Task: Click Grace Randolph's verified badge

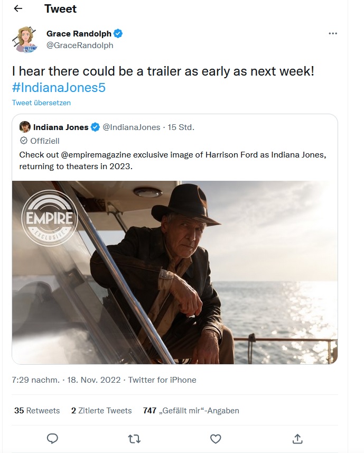Action: (x=118, y=34)
